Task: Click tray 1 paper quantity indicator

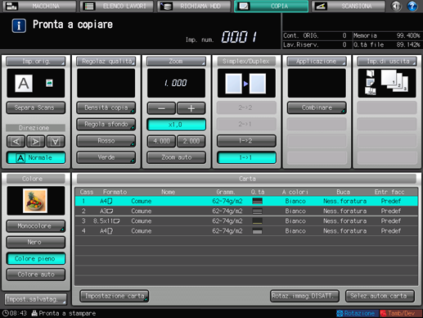Action: pos(258,201)
